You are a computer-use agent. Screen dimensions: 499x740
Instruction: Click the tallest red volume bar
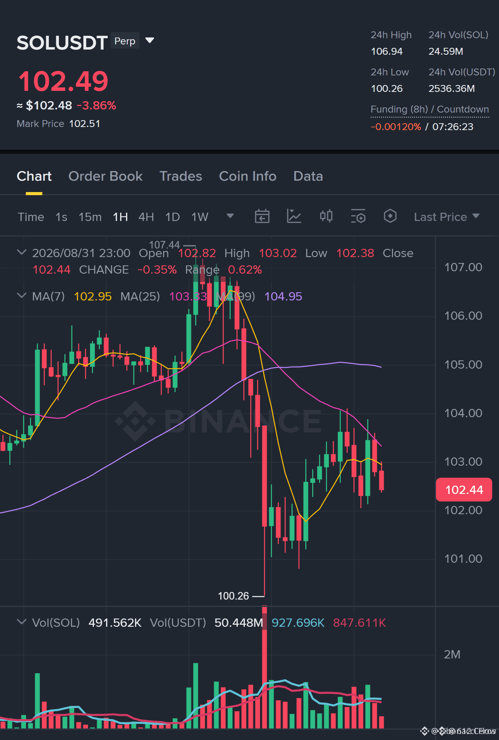pyautogui.click(x=264, y=668)
